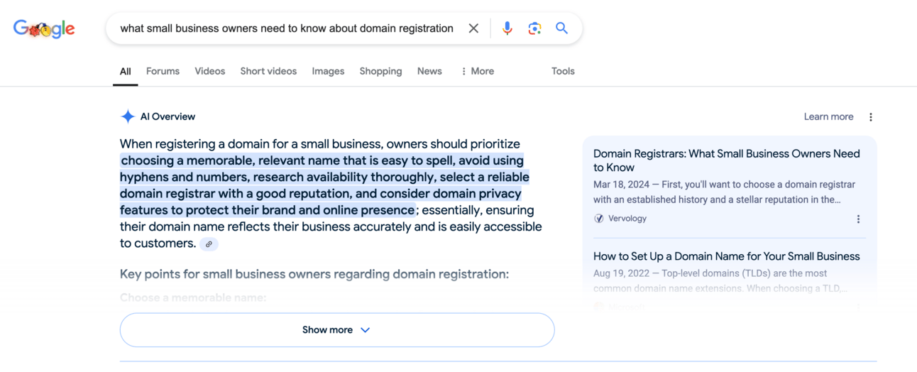
Task: Start voice search with microphone icon
Action: pyautogui.click(x=507, y=28)
